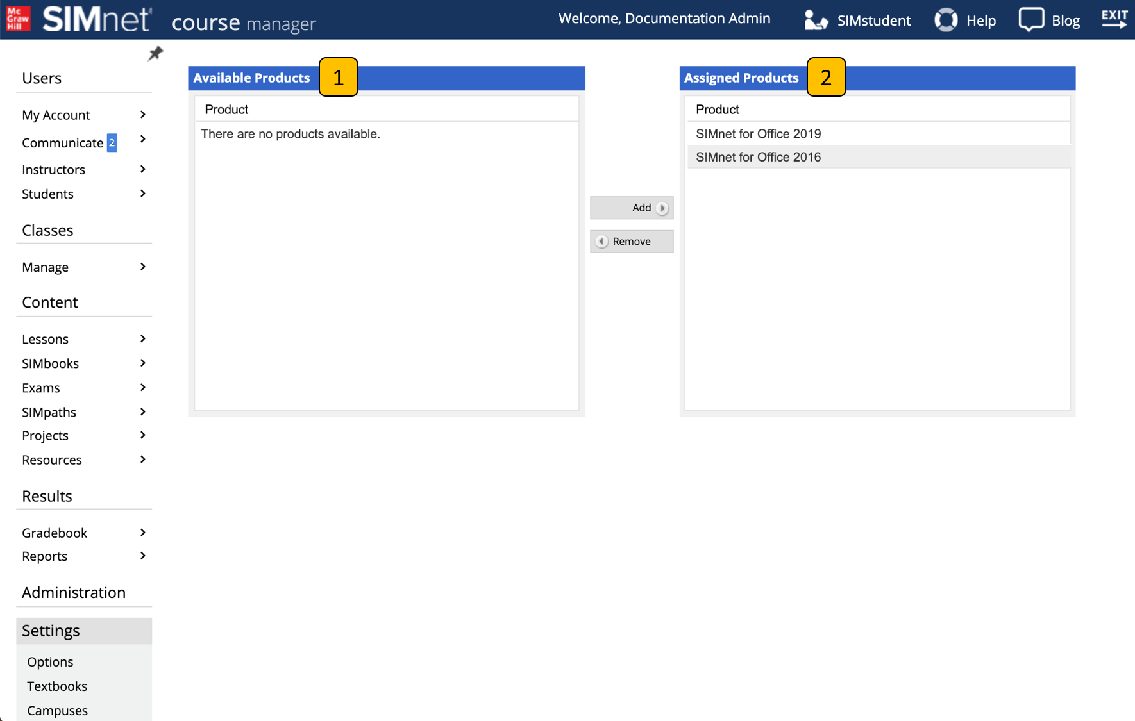This screenshot has height=721, width=1135.
Task: Click the Administration section heading
Action: point(74,593)
